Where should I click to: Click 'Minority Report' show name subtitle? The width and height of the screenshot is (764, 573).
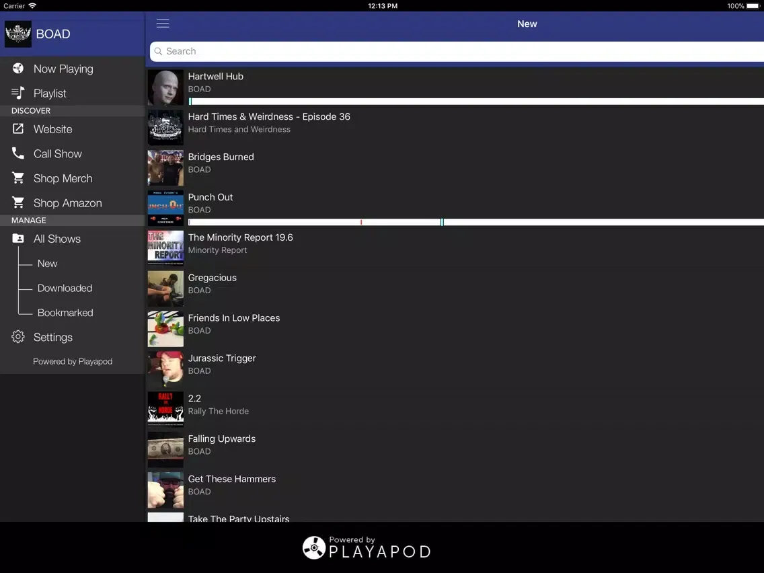pos(217,250)
